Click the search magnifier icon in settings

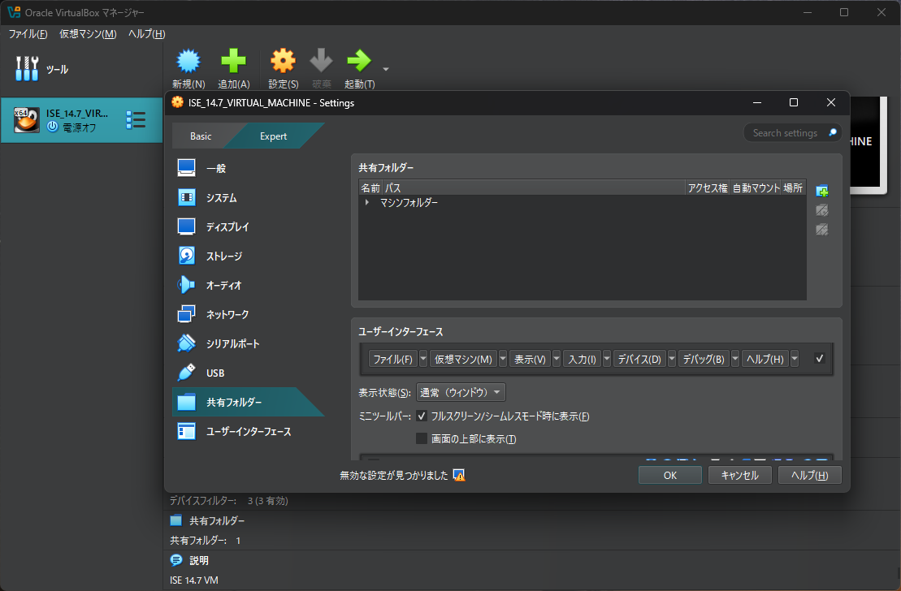(832, 132)
